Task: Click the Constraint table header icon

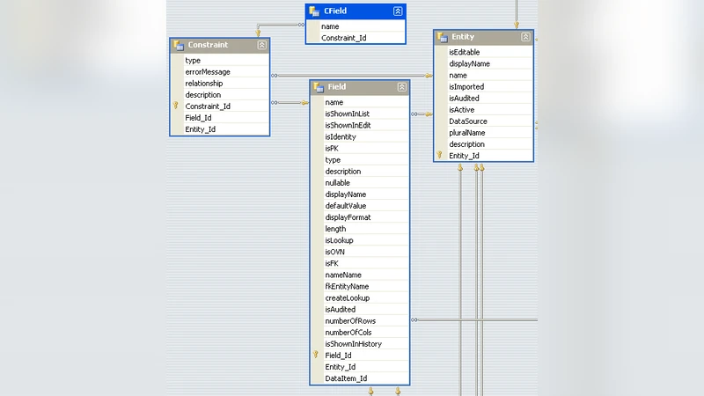Action: [179, 45]
